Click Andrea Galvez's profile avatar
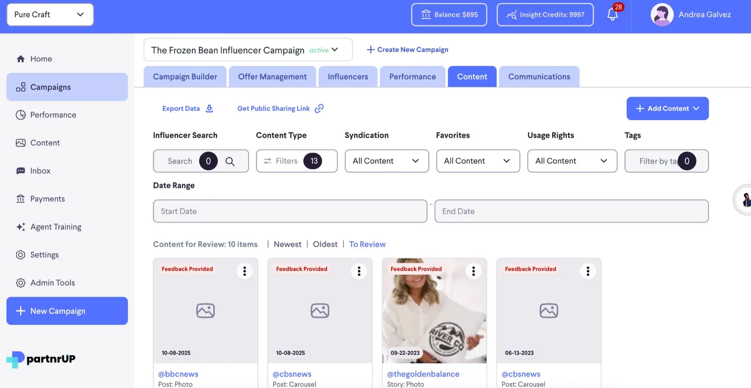The width and height of the screenshot is (751, 388). click(662, 15)
